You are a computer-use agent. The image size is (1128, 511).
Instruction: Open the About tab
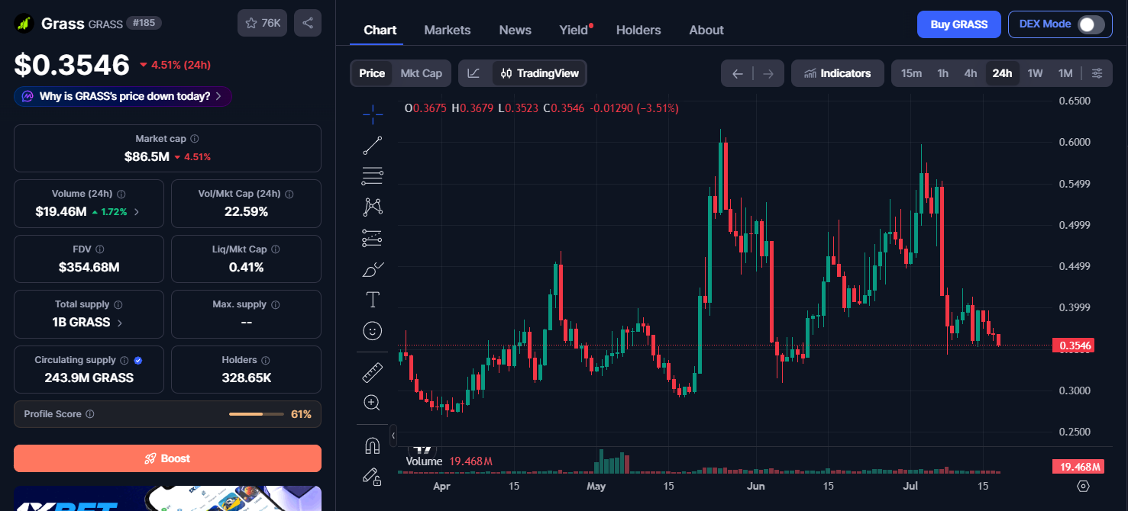706,30
